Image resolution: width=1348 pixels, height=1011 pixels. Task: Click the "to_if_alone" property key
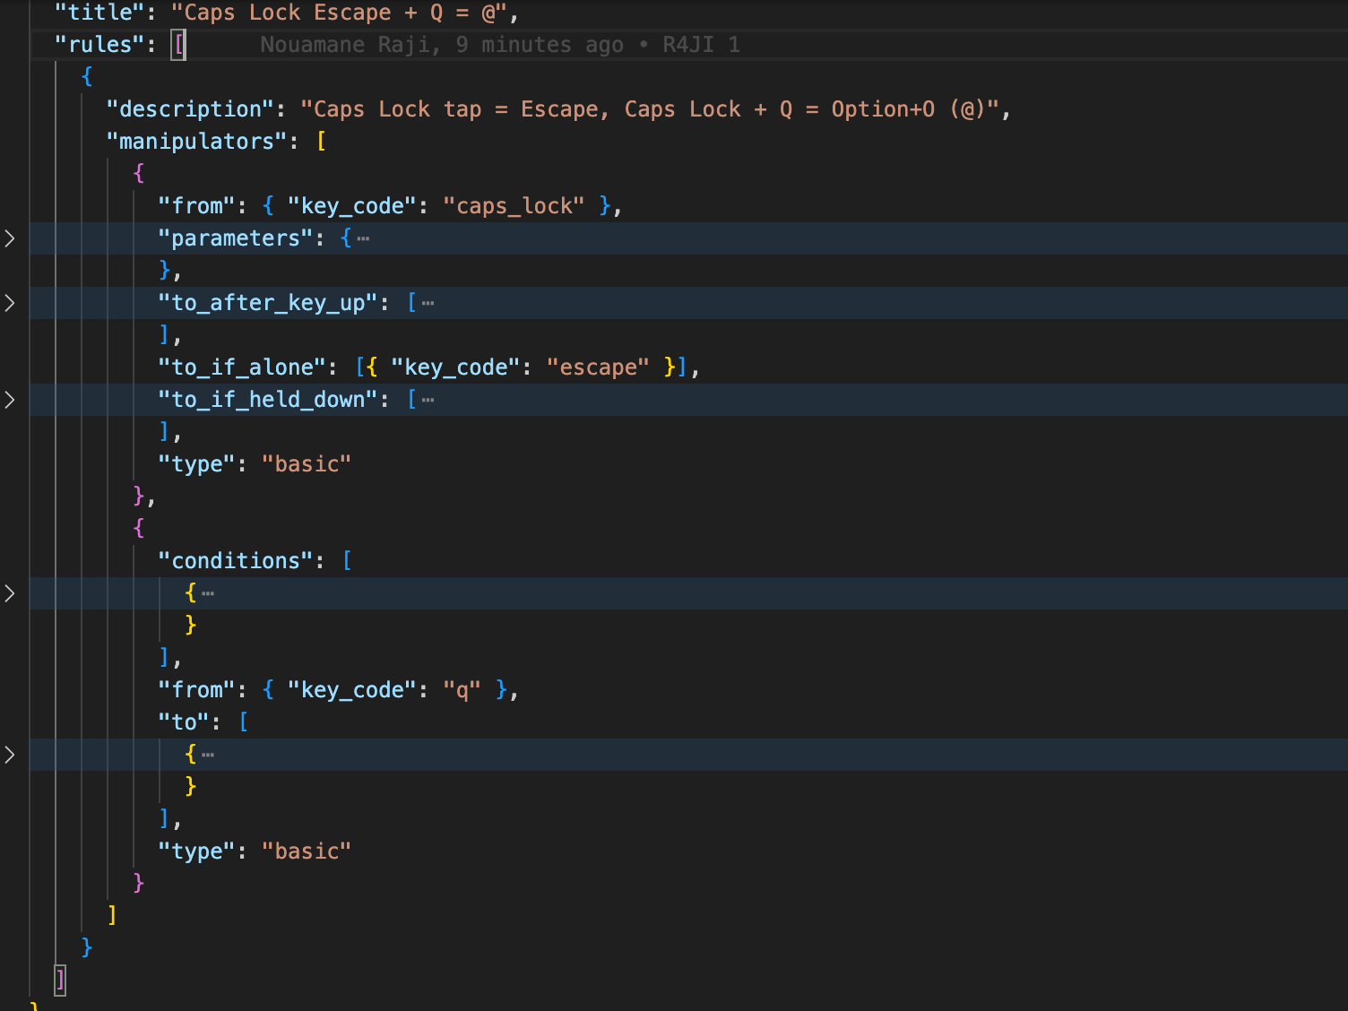click(x=241, y=367)
